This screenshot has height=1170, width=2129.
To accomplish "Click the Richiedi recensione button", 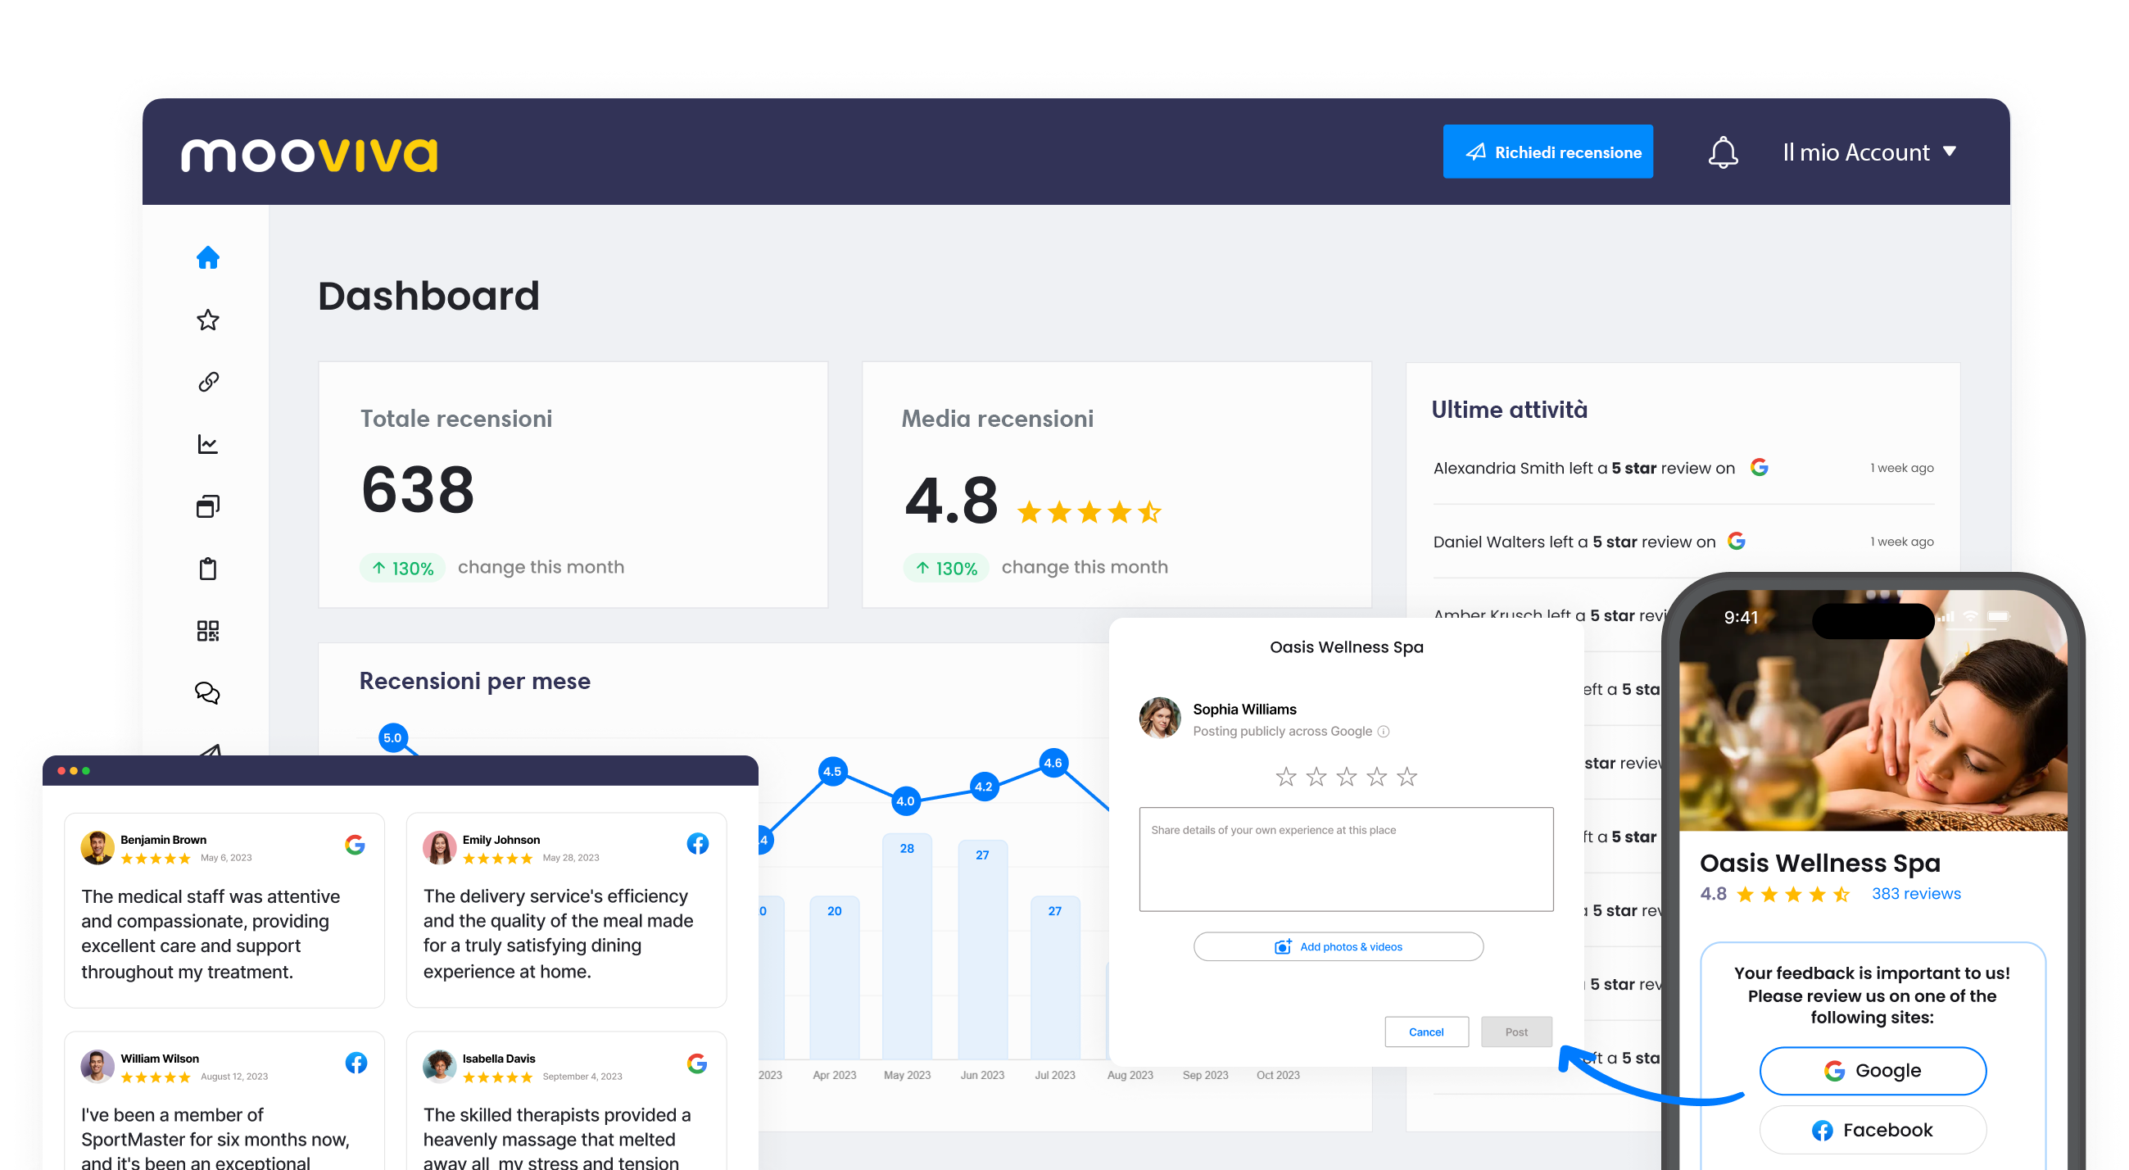I will [1547, 152].
